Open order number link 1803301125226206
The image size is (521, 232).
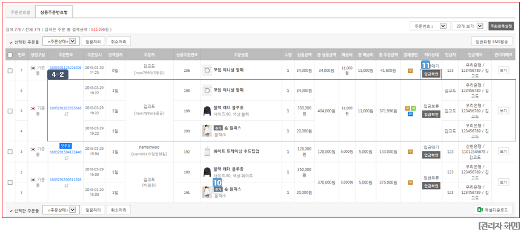coord(65,68)
